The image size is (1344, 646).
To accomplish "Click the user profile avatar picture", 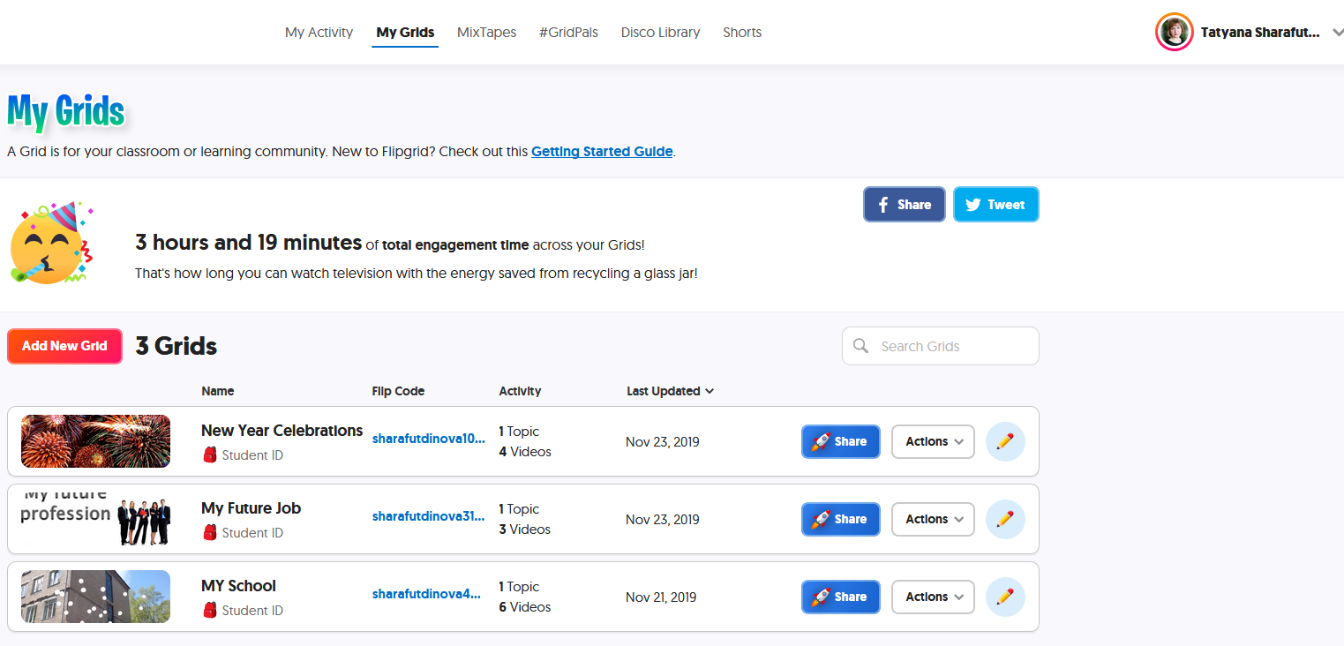I will click(1175, 33).
